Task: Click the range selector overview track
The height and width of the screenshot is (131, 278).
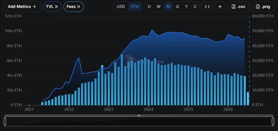Action: tap(139, 122)
